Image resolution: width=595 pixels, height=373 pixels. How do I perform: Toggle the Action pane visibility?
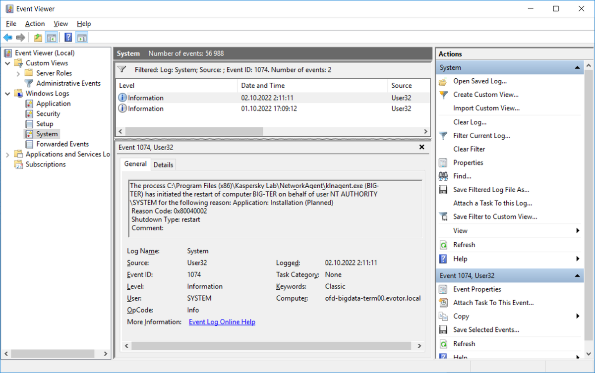pos(82,37)
